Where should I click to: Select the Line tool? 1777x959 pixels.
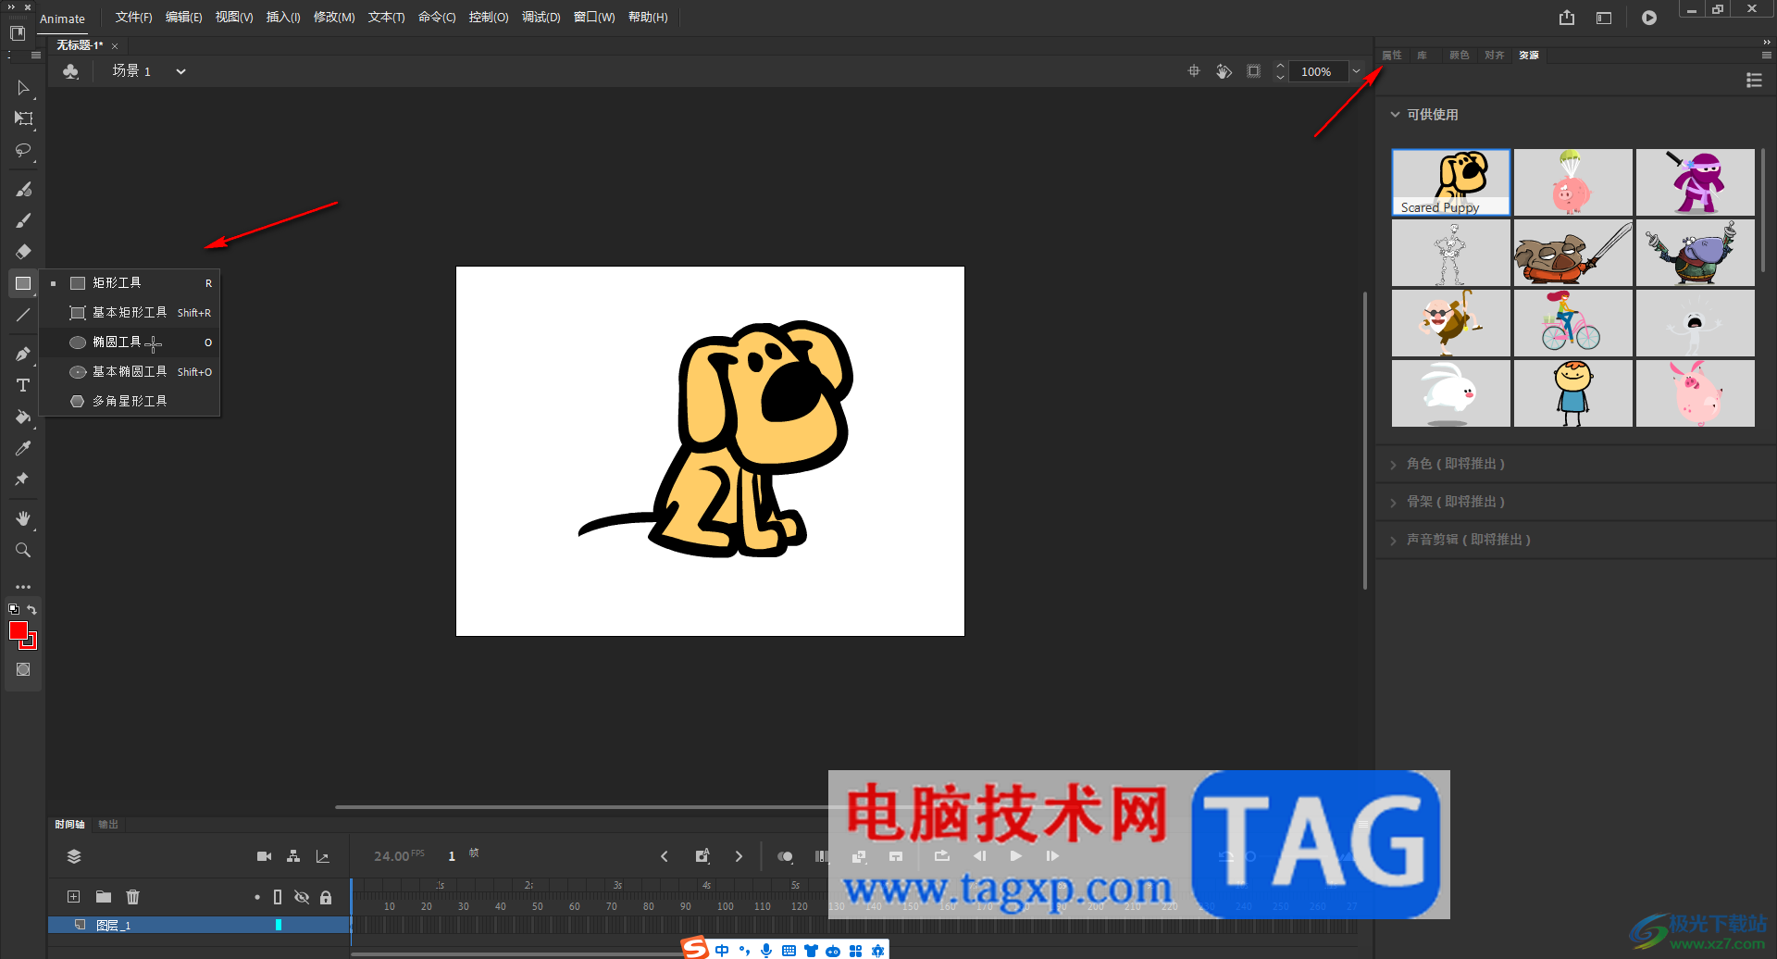(x=23, y=315)
